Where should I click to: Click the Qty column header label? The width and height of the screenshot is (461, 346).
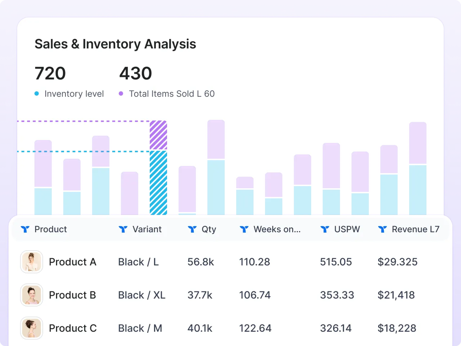point(209,230)
